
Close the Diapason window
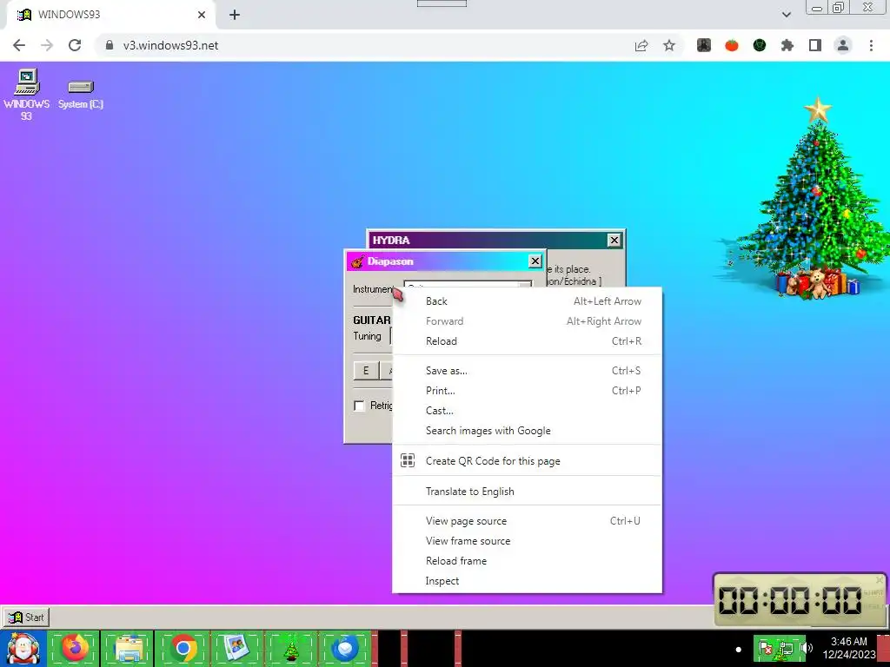pos(535,261)
